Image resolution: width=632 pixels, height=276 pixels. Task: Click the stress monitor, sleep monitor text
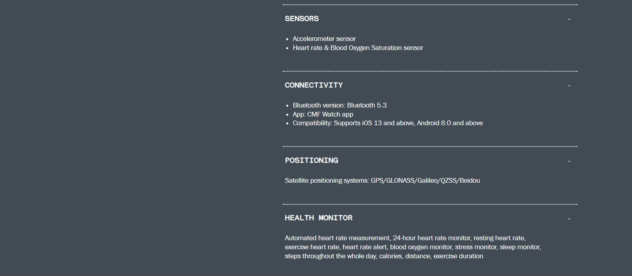point(498,247)
